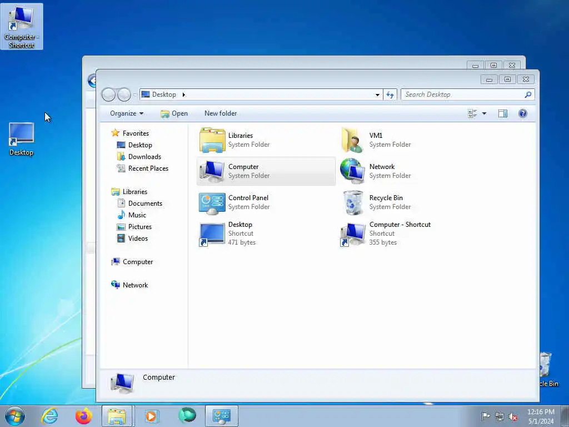Click the Control Panel taskbar button

[222, 416]
